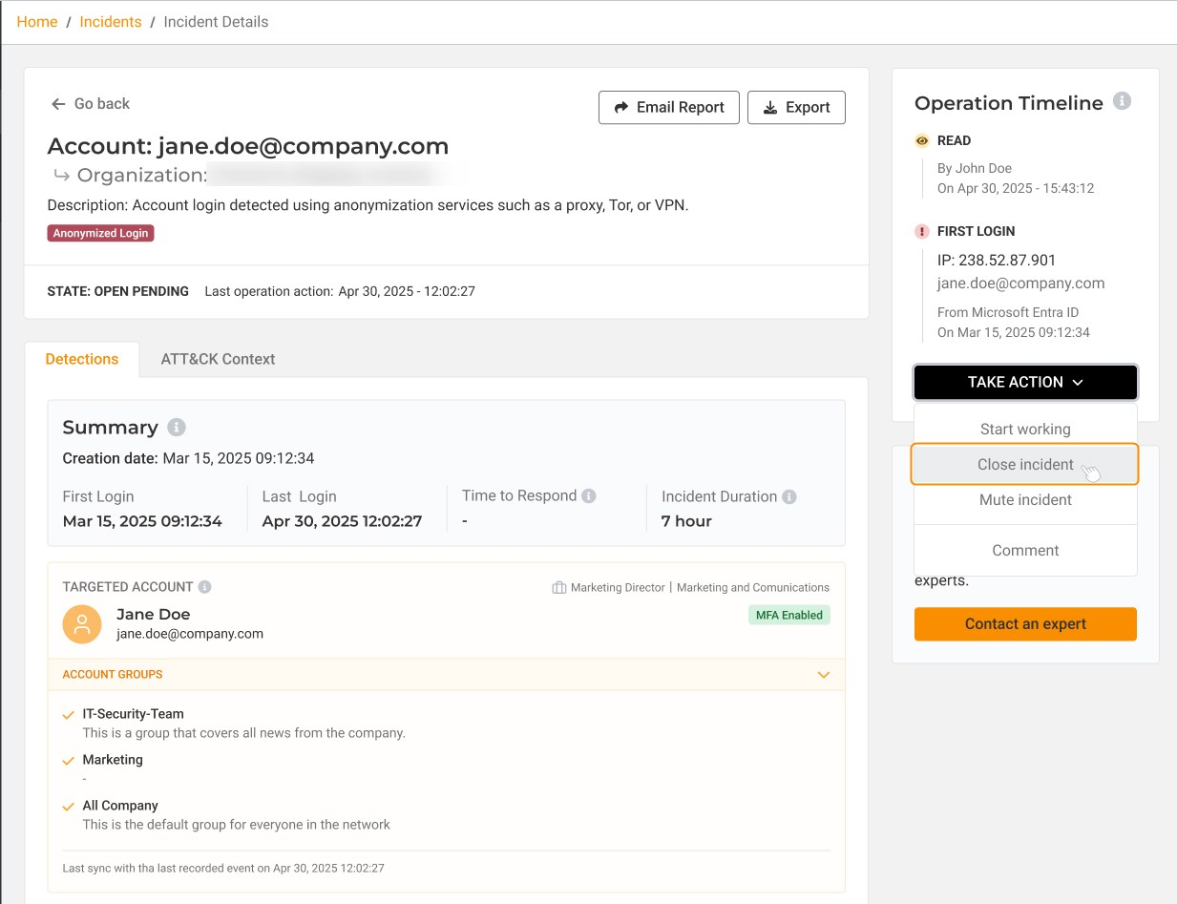This screenshot has width=1177, height=904.
Task: Open Incidents breadcrumb link
Action: (x=111, y=22)
